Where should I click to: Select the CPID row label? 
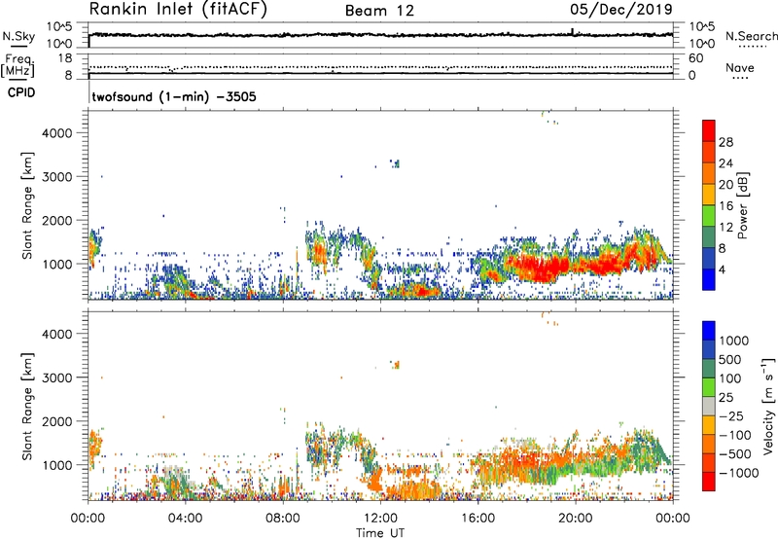tap(21, 92)
